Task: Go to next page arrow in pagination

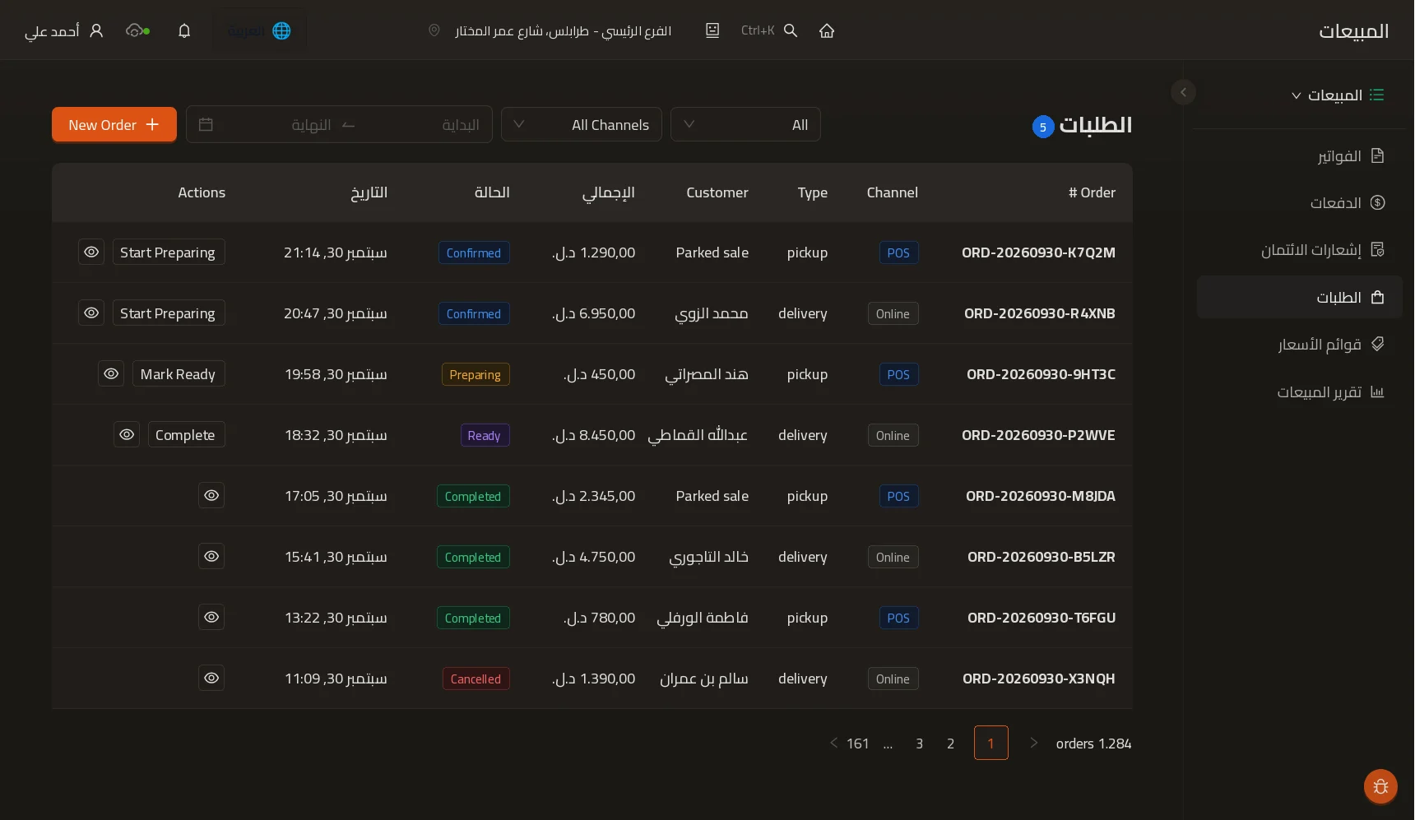Action: [1034, 743]
